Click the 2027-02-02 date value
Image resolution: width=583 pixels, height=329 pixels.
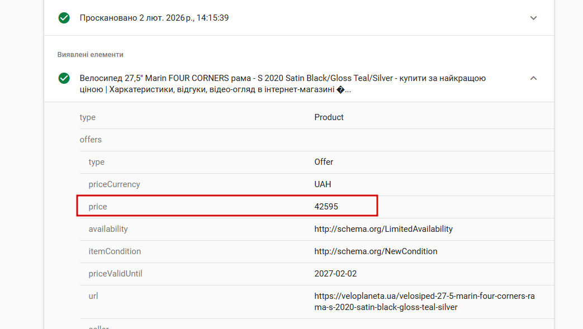click(335, 274)
